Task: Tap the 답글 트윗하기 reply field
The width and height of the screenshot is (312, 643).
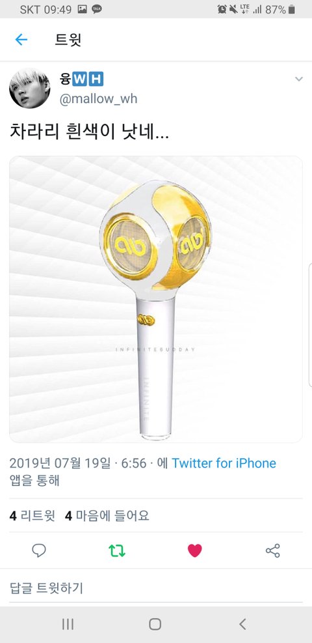Action: click(156, 588)
